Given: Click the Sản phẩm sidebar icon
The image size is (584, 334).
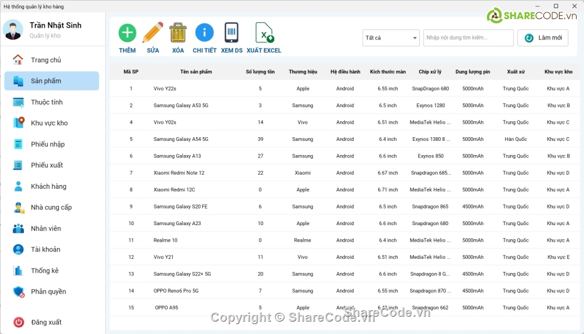Looking at the screenshot, I should click(18, 81).
